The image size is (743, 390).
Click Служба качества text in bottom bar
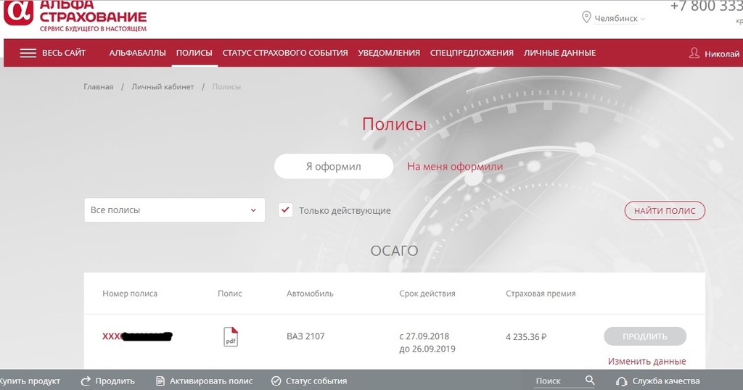666,381
